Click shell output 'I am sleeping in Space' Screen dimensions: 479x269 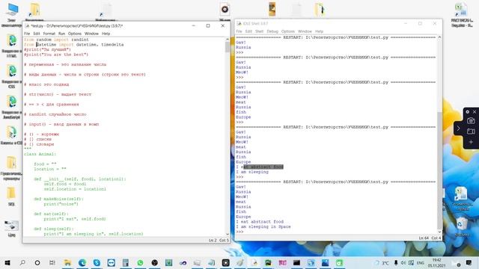tap(263, 226)
